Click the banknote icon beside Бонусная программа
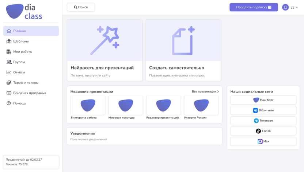304x172 pixels. pyautogui.click(x=9, y=93)
